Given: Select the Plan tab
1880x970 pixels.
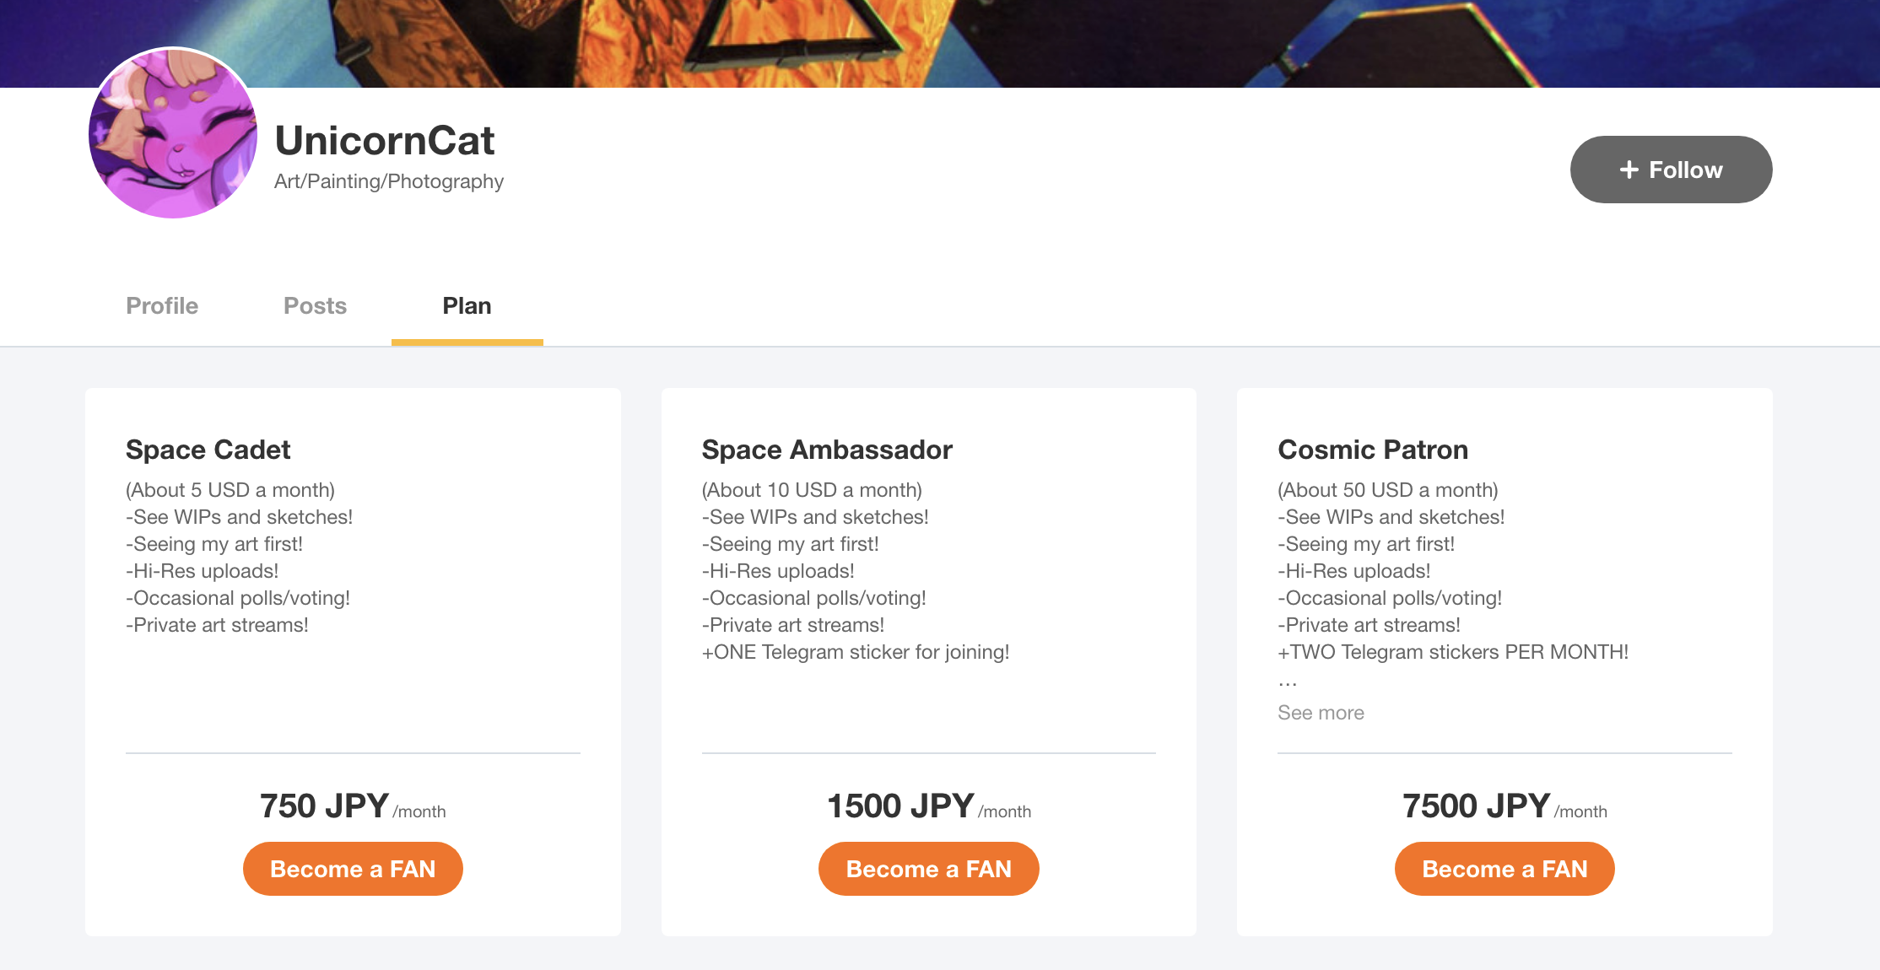Looking at the screenshot, I should (467, 305).
